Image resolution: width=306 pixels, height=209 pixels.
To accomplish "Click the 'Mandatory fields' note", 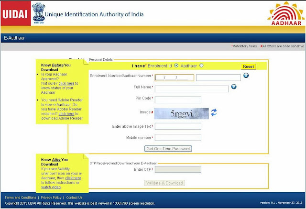I will 244,46.
